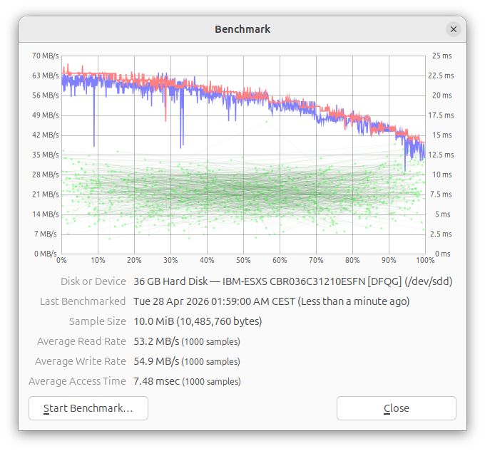Select the 50% mark on the horizontal axis
Viewport: 485px width, 451px height.
click(x=243, y=261)
